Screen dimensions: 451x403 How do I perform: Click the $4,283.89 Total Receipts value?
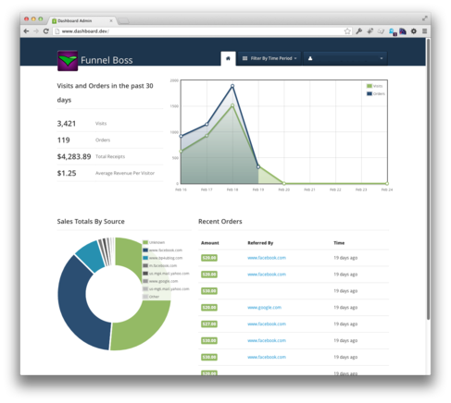(74, 157)
